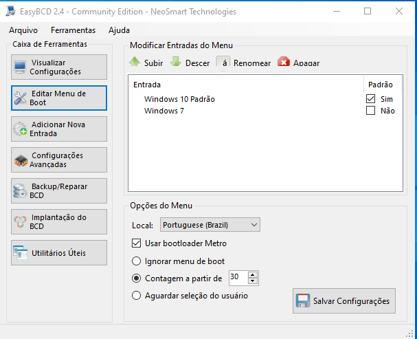Click the Adicionar Nova Entrada gear icon
Image resolution: width=417 pixels, height=339 pixels.
pos(20,129)
